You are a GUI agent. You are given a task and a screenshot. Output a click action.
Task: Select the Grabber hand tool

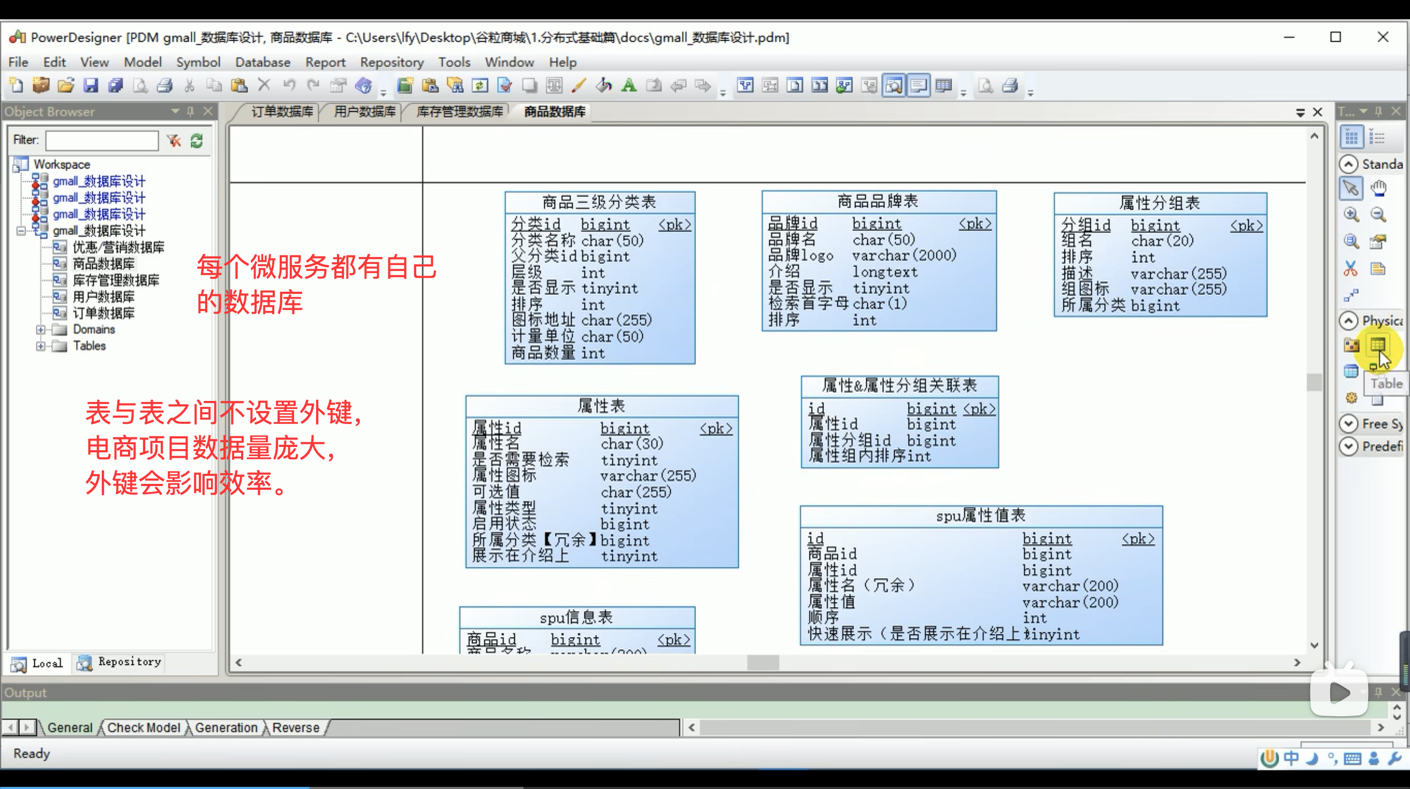pyautogui.click(x=1378, y=188)
